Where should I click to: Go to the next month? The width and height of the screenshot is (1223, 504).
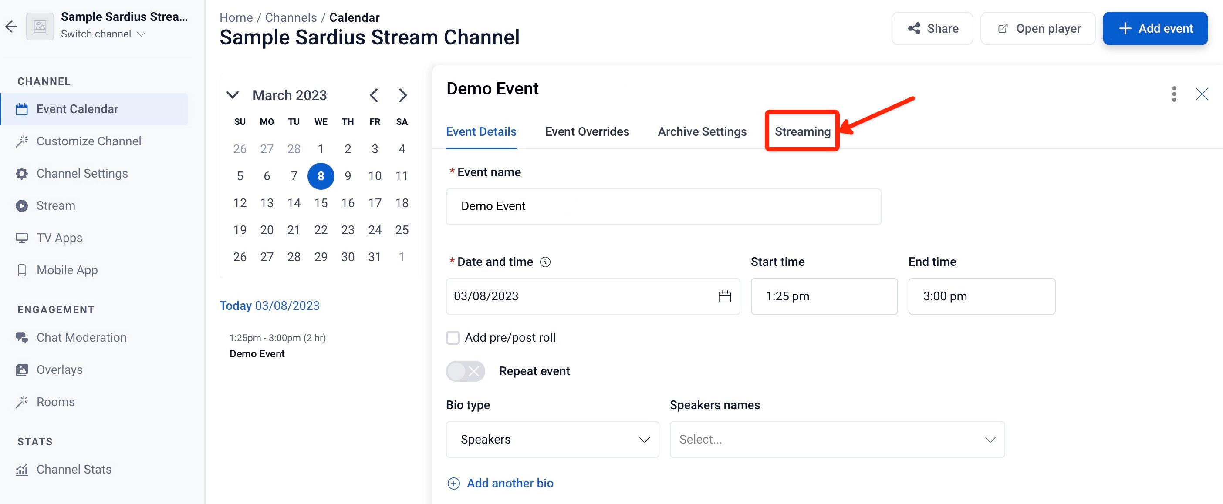pos(402,95)
